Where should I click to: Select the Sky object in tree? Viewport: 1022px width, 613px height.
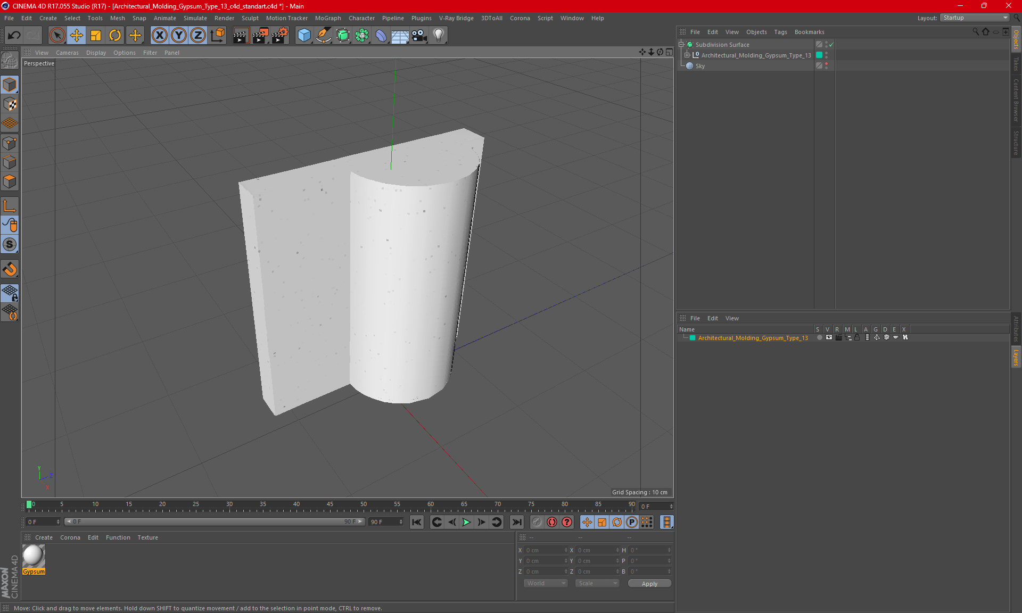coord(700,66)
